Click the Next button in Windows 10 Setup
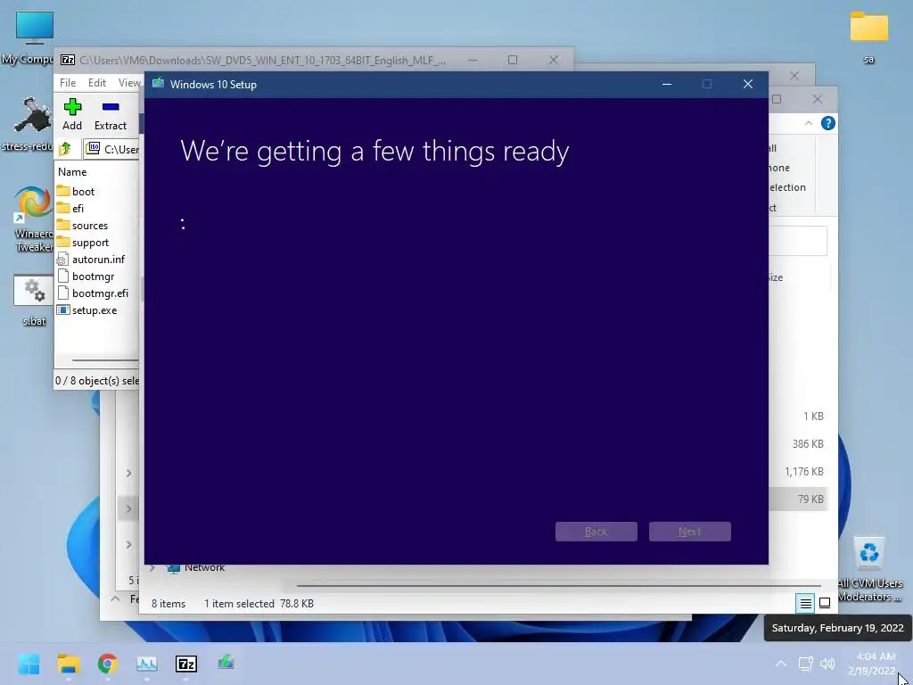Screen dimensions: 913x685 tap(689, 532)
